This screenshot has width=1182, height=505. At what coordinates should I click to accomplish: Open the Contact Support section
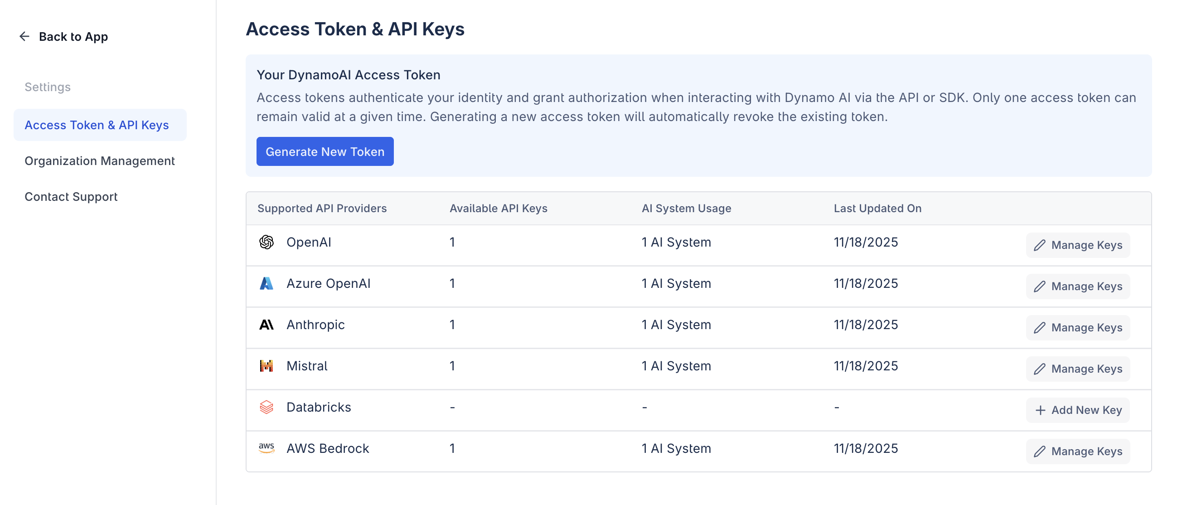click(x=71, y=196)
